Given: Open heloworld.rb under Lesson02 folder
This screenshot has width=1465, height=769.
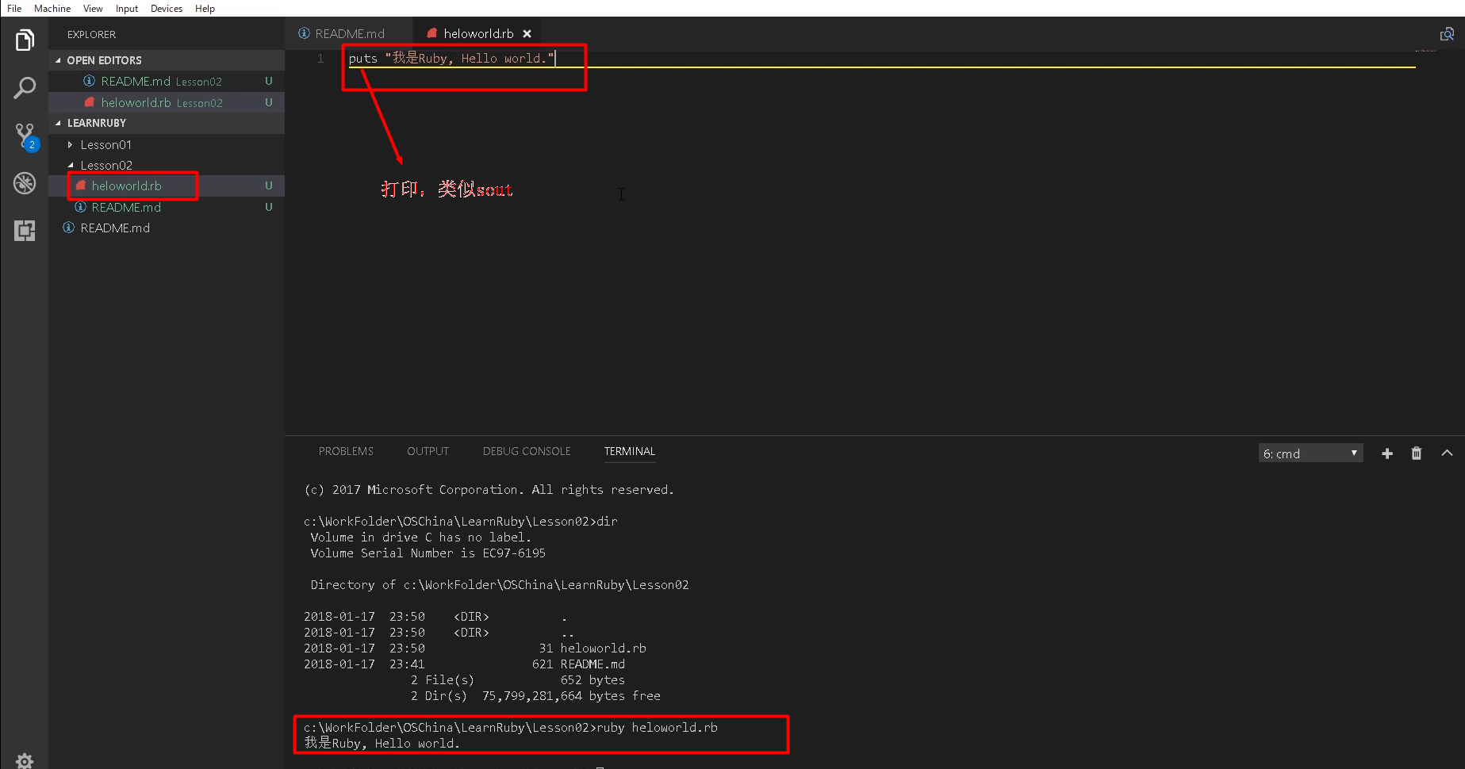Looking at the screenshot, I should 167,186.
